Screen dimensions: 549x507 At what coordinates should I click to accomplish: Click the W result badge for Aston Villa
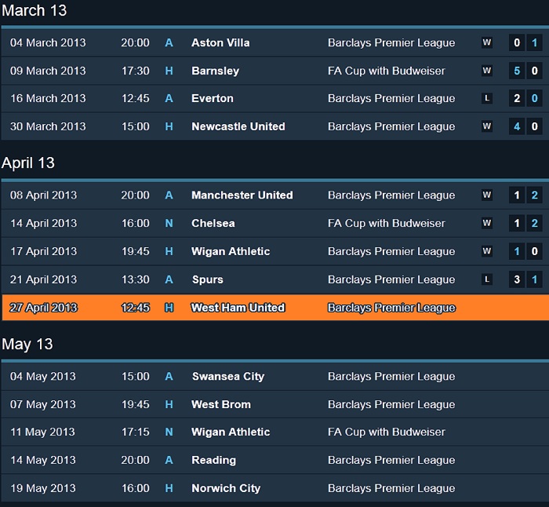tap(487, 43)
